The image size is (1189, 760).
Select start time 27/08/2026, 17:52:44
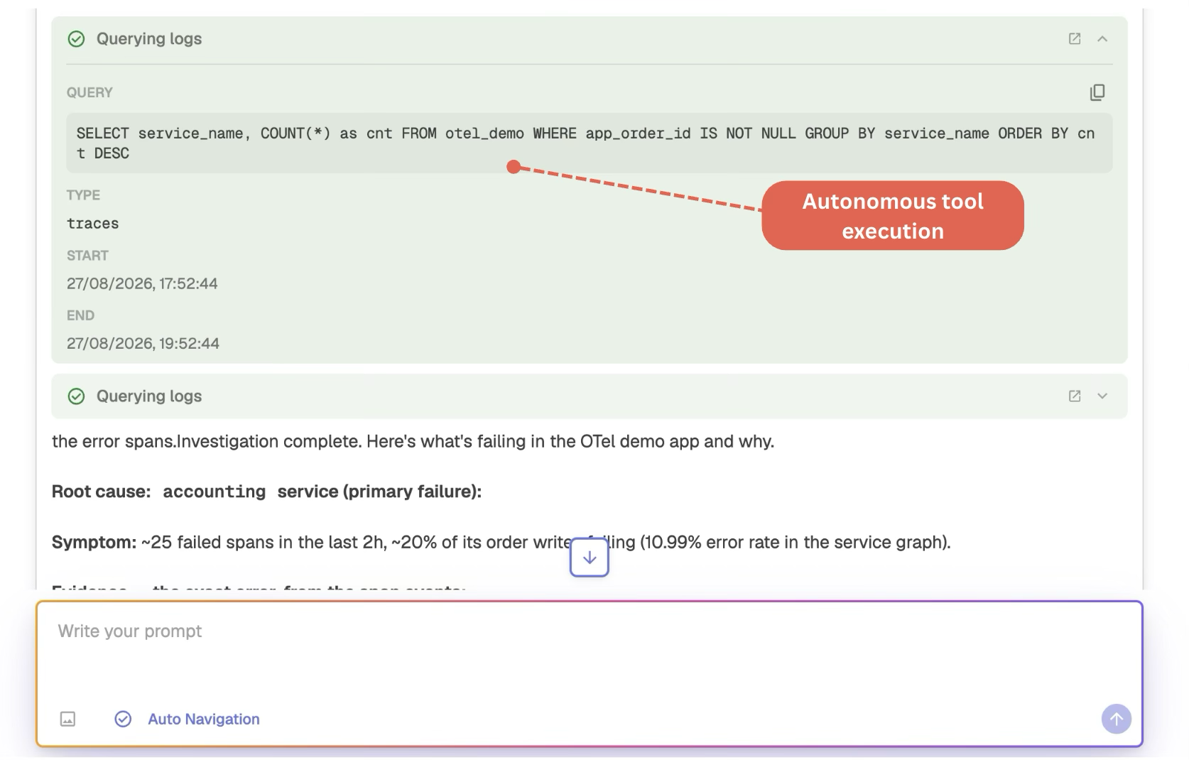click(x=142, y=283)
